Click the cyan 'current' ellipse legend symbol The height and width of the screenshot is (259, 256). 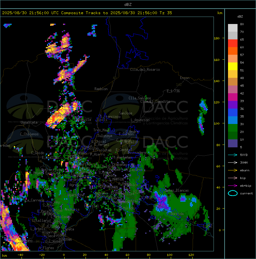pos(233,193)
